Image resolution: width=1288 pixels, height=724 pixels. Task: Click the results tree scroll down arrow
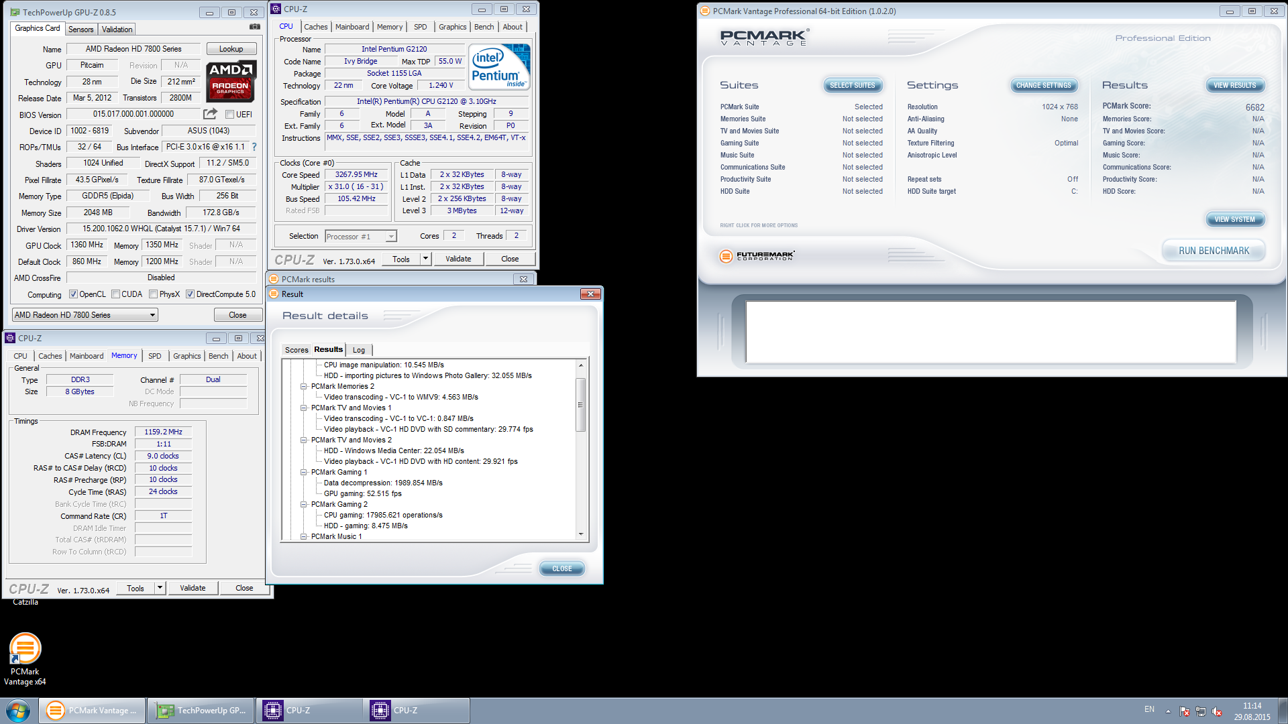click(x=581, y=534)
